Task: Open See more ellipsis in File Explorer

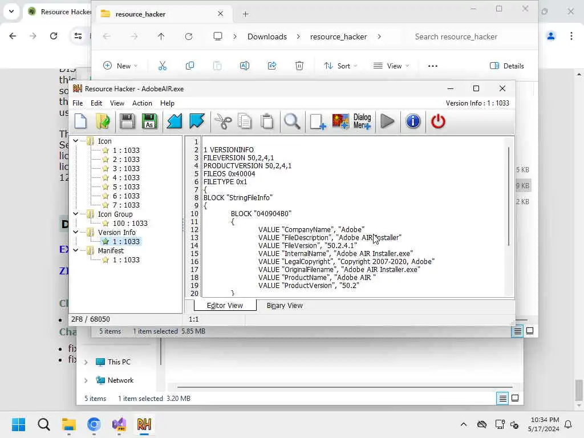Action: pos(432,66)
